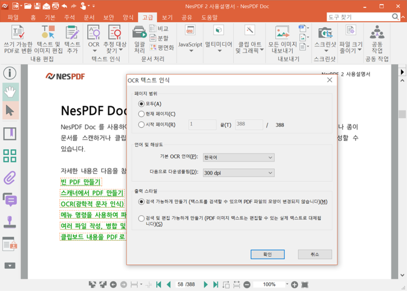Click the zoom out minus icon

pos(247,285)
